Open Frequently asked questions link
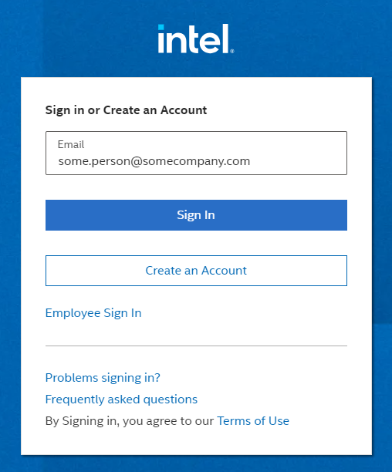This screenshot has width=392, height=472. (x=121, y=400)
